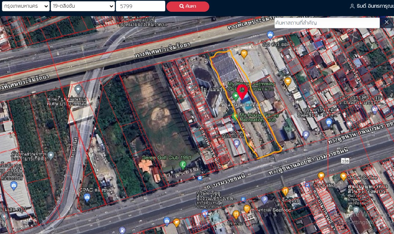The image size is (394, 234).
Task: Close the place search panel with X
Action: pyautogui.click(x=386, y=22)
